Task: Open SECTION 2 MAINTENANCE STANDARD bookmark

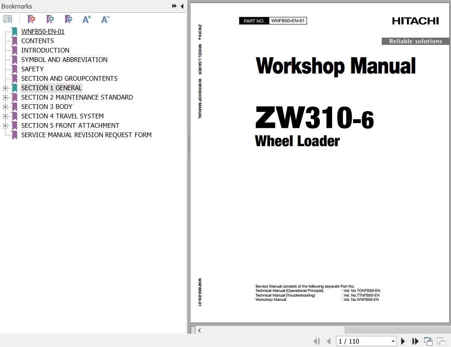Action: (77, 97)
